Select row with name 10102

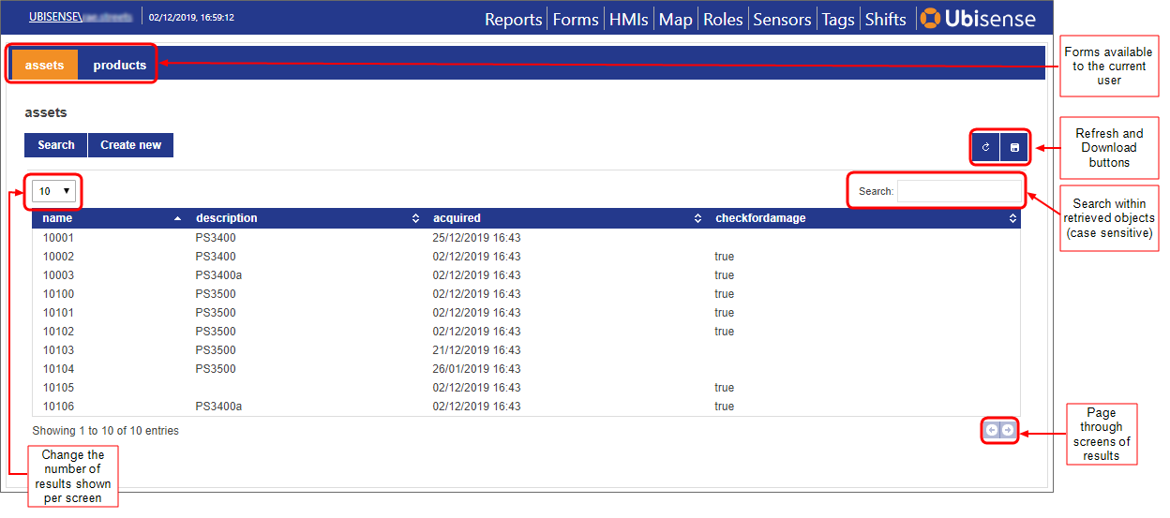coord(526,332)
